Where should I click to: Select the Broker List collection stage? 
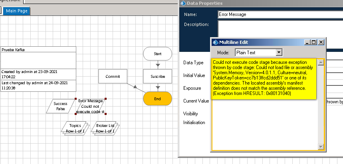tap(105, 128)
